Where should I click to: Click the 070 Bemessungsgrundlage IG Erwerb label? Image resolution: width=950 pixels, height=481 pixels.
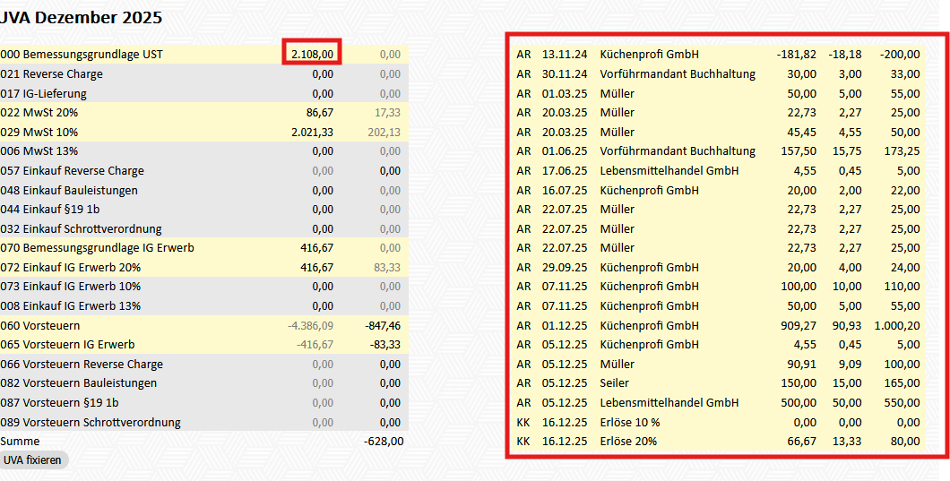[97, 248]
